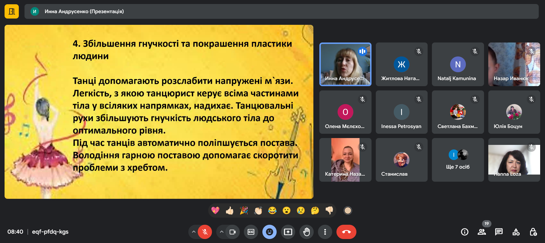Select the 'Ще 7 осіб' participants tile
This screenshot has height=243, width=545.
click(458, 160)
